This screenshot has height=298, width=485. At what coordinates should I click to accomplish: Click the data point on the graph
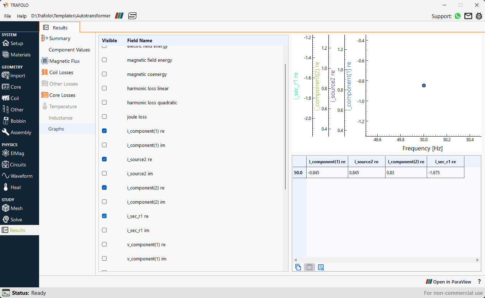424,85
